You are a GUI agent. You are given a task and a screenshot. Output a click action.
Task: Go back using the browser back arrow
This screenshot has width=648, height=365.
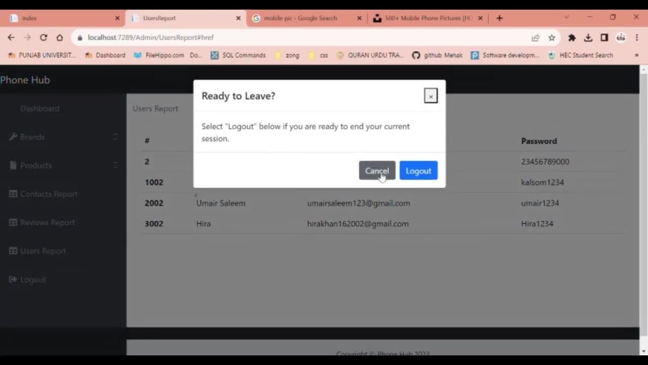click(x=11, y=37)
